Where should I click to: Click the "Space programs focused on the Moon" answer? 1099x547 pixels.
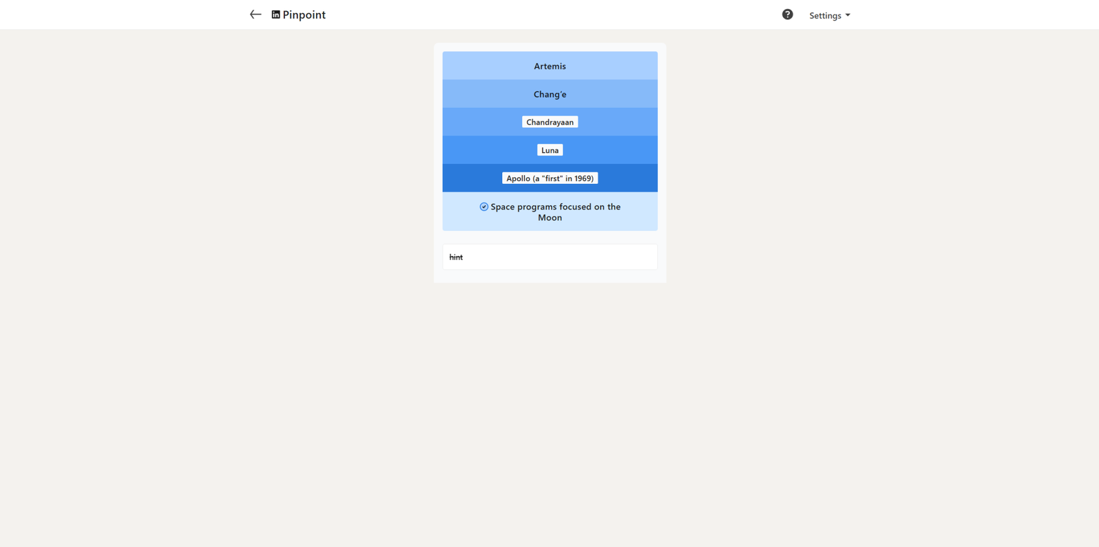(x=555, y=211)
